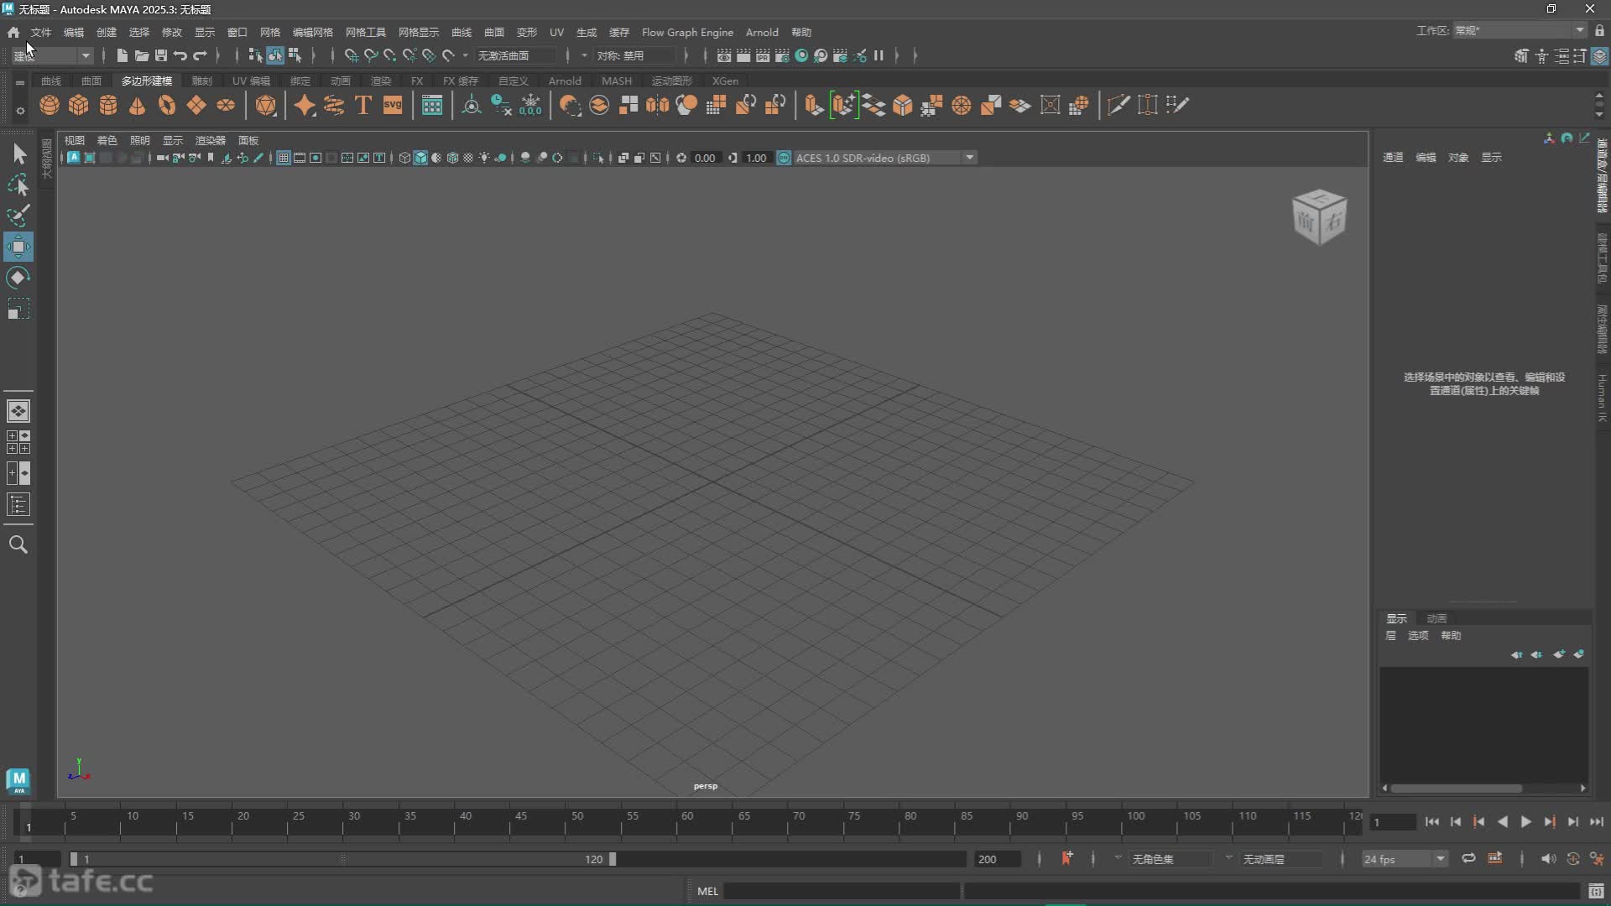
Task: Expand the workspace selector dropdown
Action: 1579,31
